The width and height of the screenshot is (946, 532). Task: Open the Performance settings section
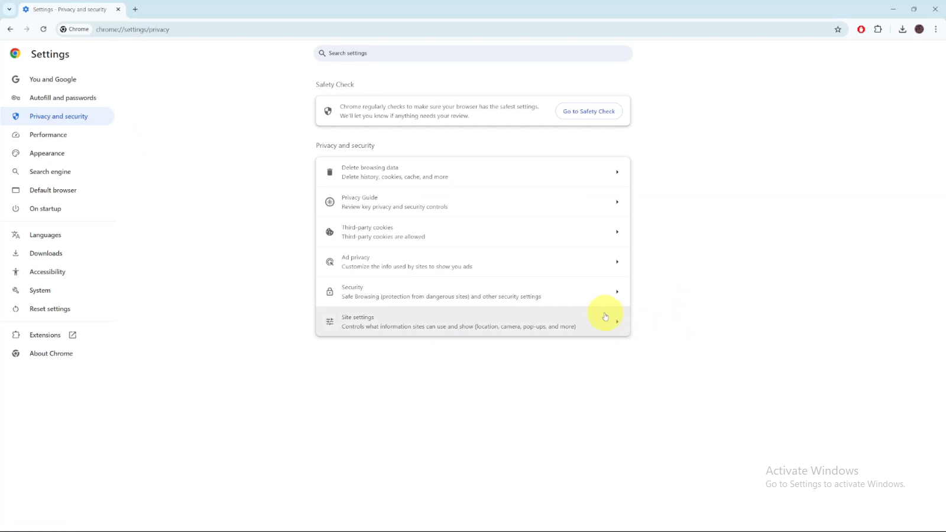pos(48,135)
